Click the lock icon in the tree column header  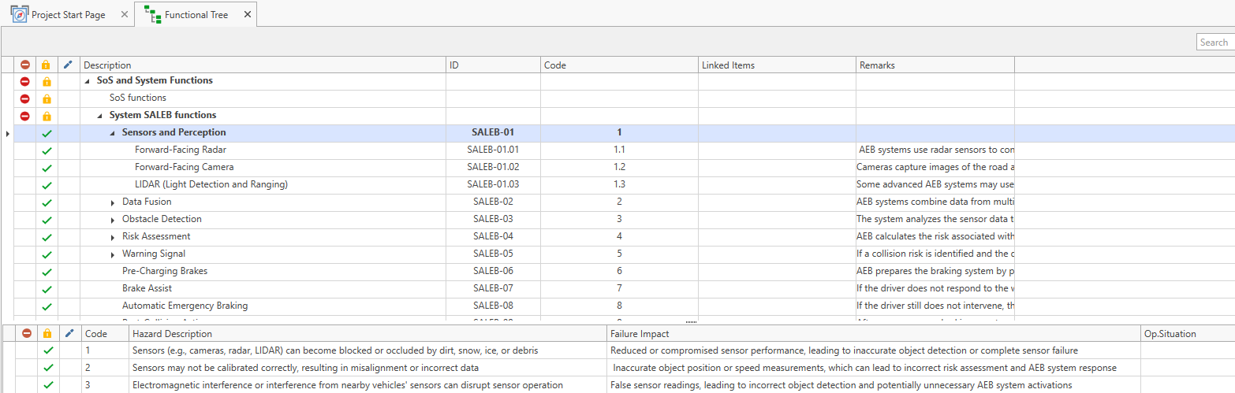tap(47, 65)
